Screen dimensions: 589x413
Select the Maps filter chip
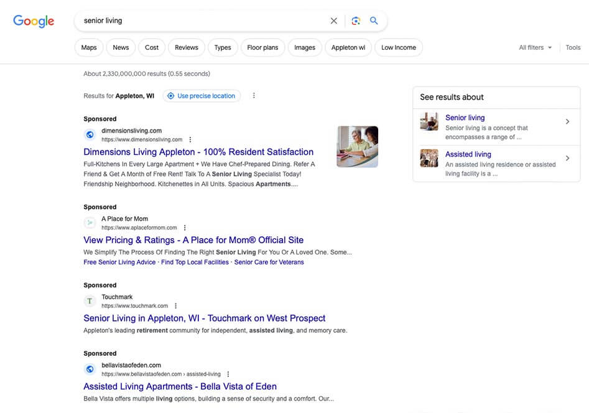89,48
